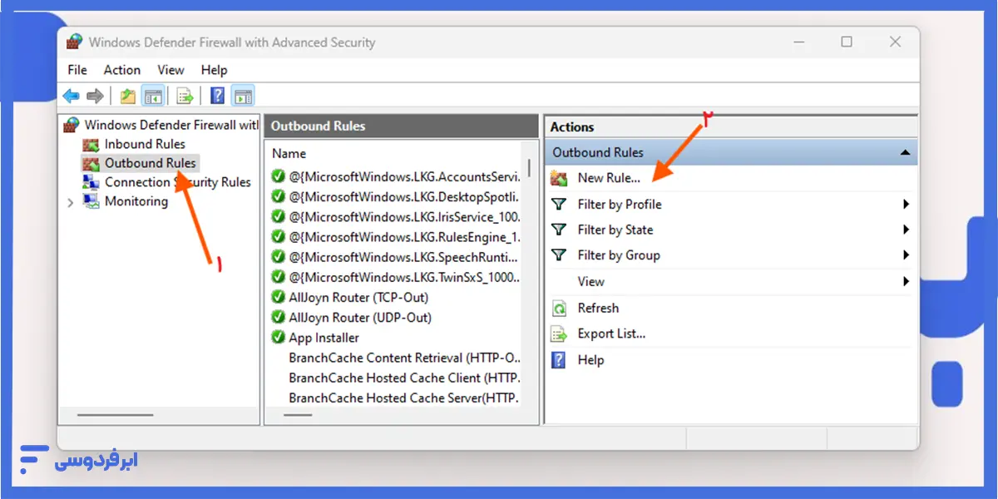This screenshot has width=998, height=499.
Task: Click the Name column header
Action: click(289, 153)
